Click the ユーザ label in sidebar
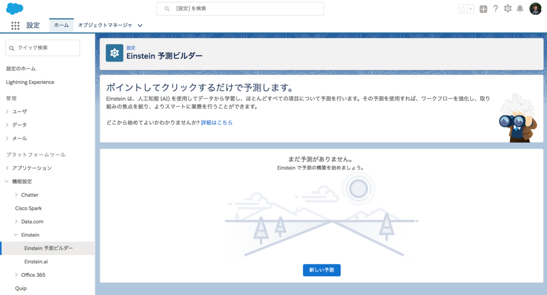The width and height of the screenshot is (547, 295). [x=20, y=111]
